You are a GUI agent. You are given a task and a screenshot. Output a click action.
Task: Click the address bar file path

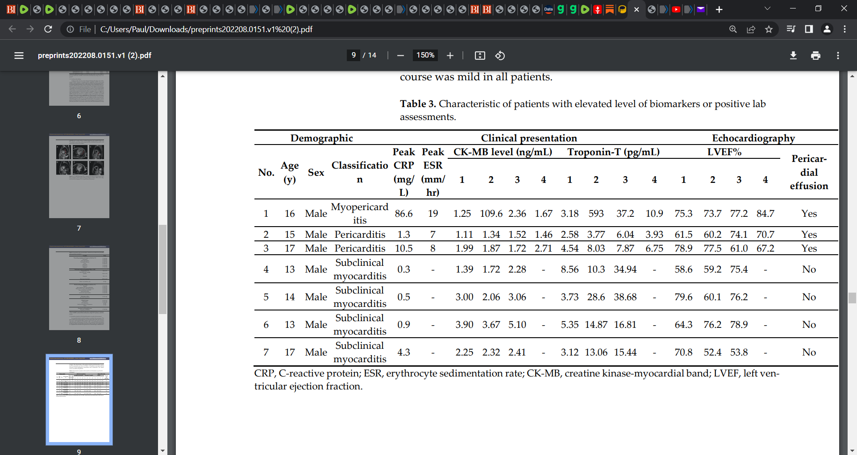click(206, 29)
